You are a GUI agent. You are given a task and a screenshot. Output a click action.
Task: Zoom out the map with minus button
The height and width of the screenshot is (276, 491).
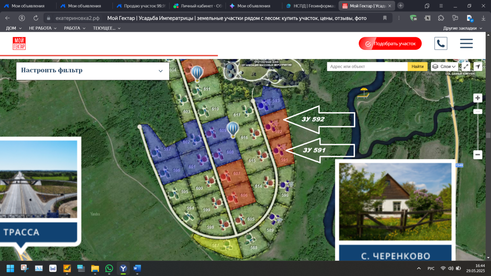[478, 155]
